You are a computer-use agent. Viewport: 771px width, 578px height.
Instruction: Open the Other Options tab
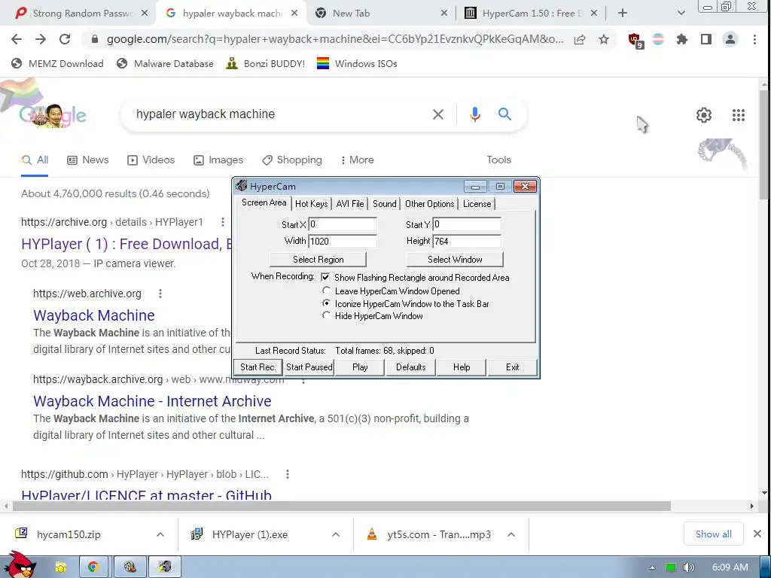tap(429, 204)
